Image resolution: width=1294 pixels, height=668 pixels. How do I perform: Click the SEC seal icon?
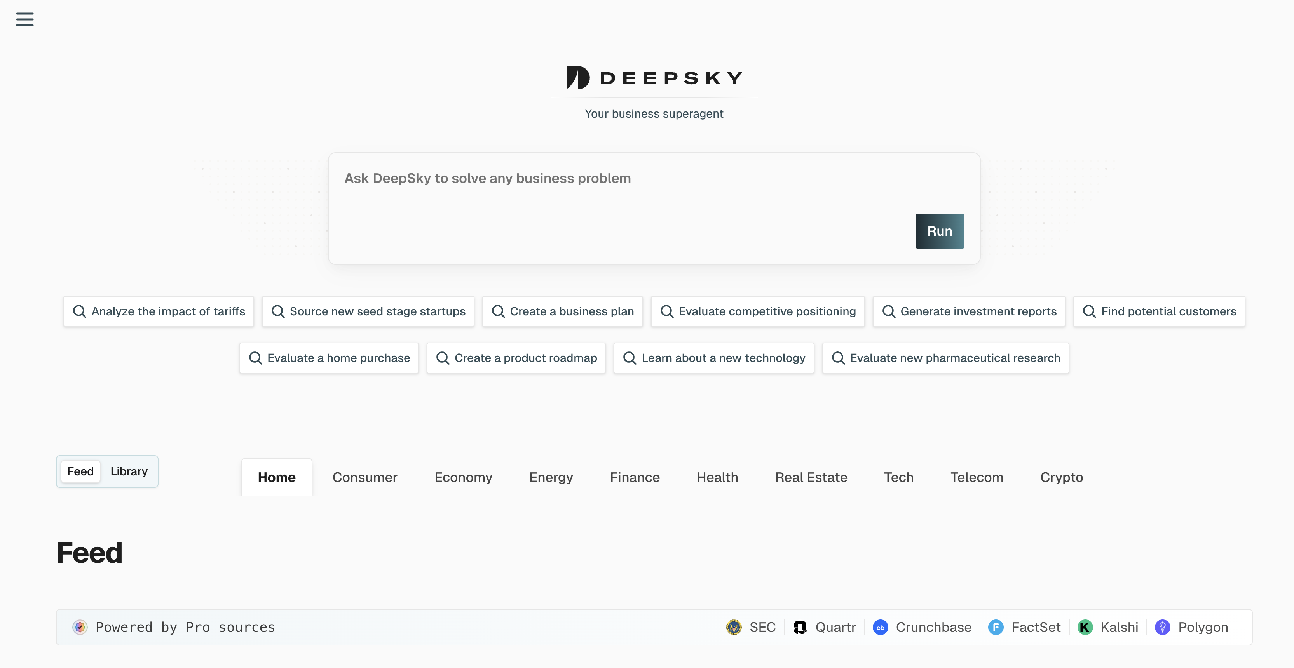coord(734,627)
